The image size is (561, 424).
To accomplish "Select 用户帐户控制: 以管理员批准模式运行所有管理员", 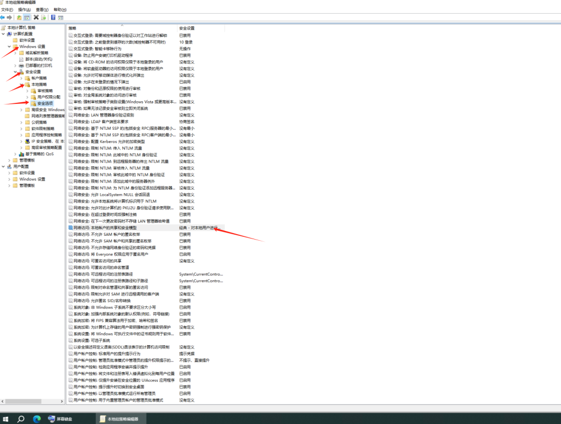I will [x=115, y=393].
